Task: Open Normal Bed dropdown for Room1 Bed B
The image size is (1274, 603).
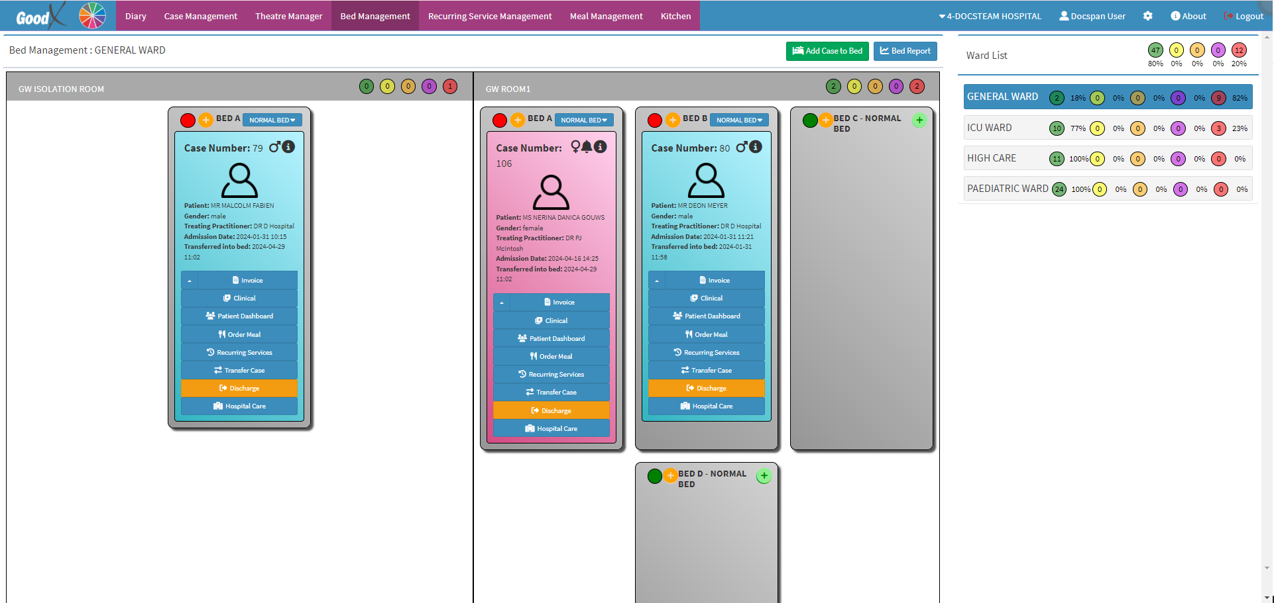Action: pos(738,120)
